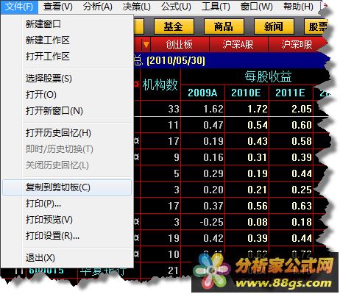
Task: Choose 打开新窗口(N) menu entry
Action: tap(67, 111)
